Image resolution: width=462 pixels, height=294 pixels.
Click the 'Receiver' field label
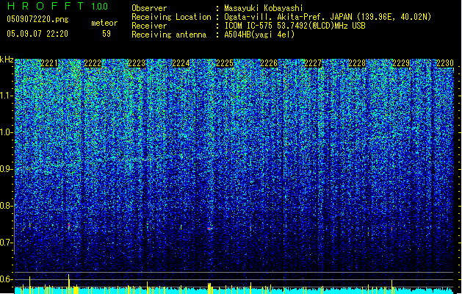point(149,26)
